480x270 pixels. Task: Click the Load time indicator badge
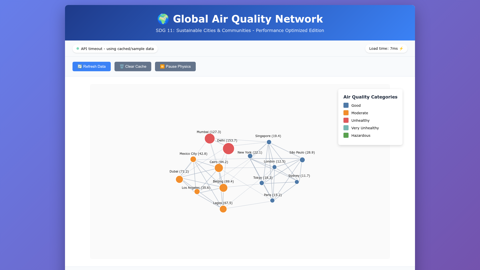pos(386,49)
